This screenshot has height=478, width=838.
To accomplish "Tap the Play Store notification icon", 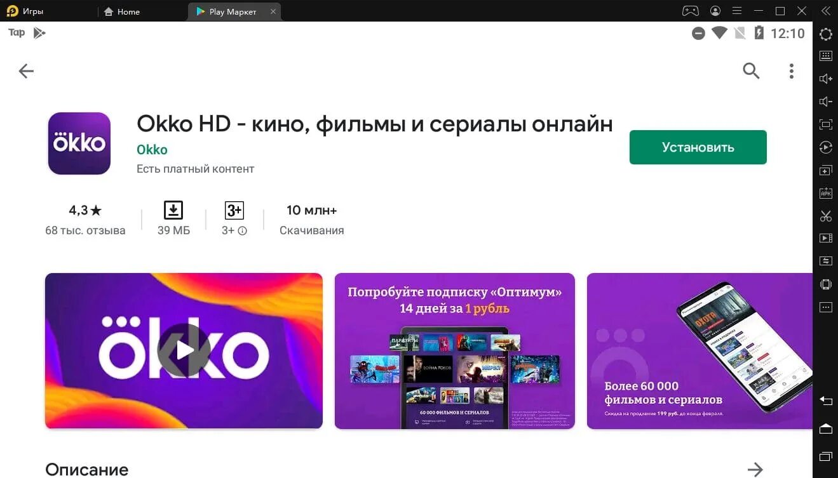I will coord(39,33).
